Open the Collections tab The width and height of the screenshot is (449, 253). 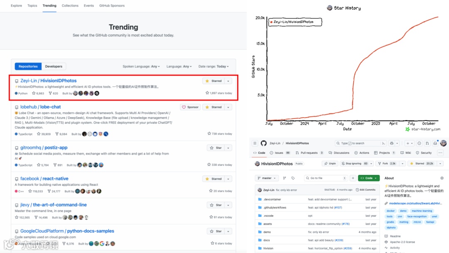70,6
